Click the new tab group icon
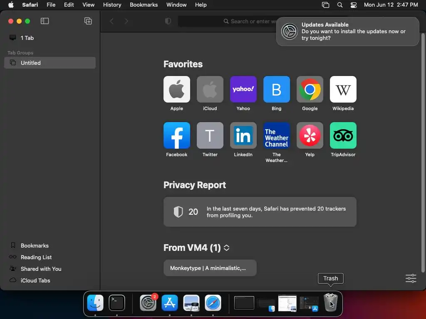 88,21
